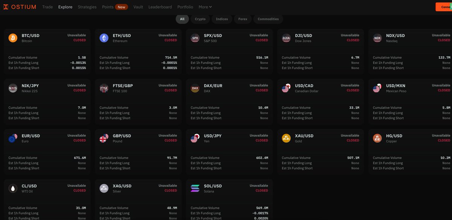
Task: Click the SOL/USD pair title
Action: tap(213, 186)
